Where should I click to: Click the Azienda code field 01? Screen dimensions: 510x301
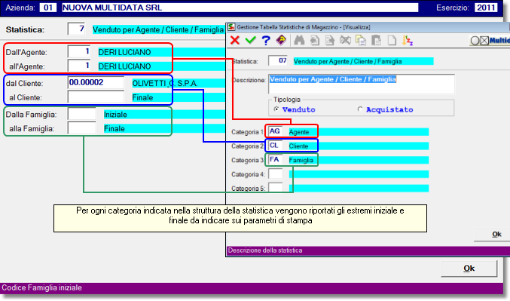pyautogui.click(x=48, y=8)
